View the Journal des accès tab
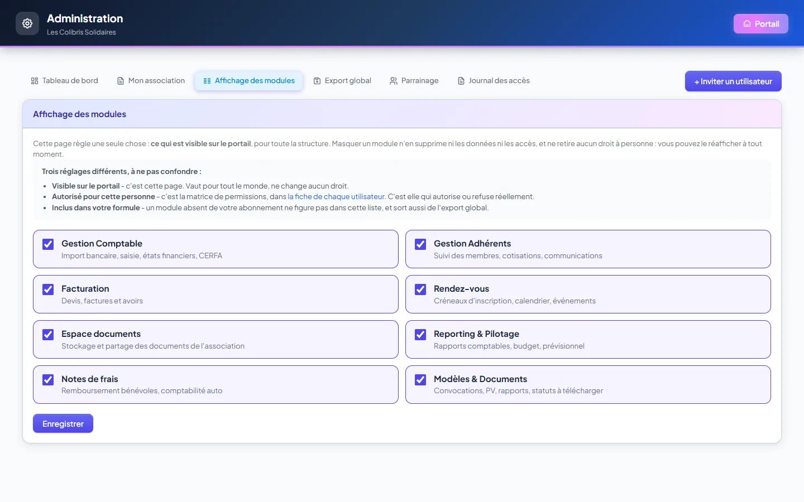 click(x=494, y=81)
